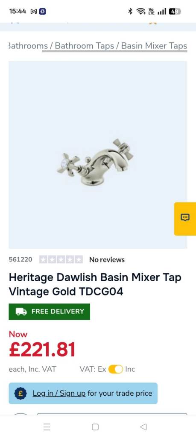This screenshot has height=439, width=196.
Task: Open the yellow live chat icon
Action: (185, 218)
